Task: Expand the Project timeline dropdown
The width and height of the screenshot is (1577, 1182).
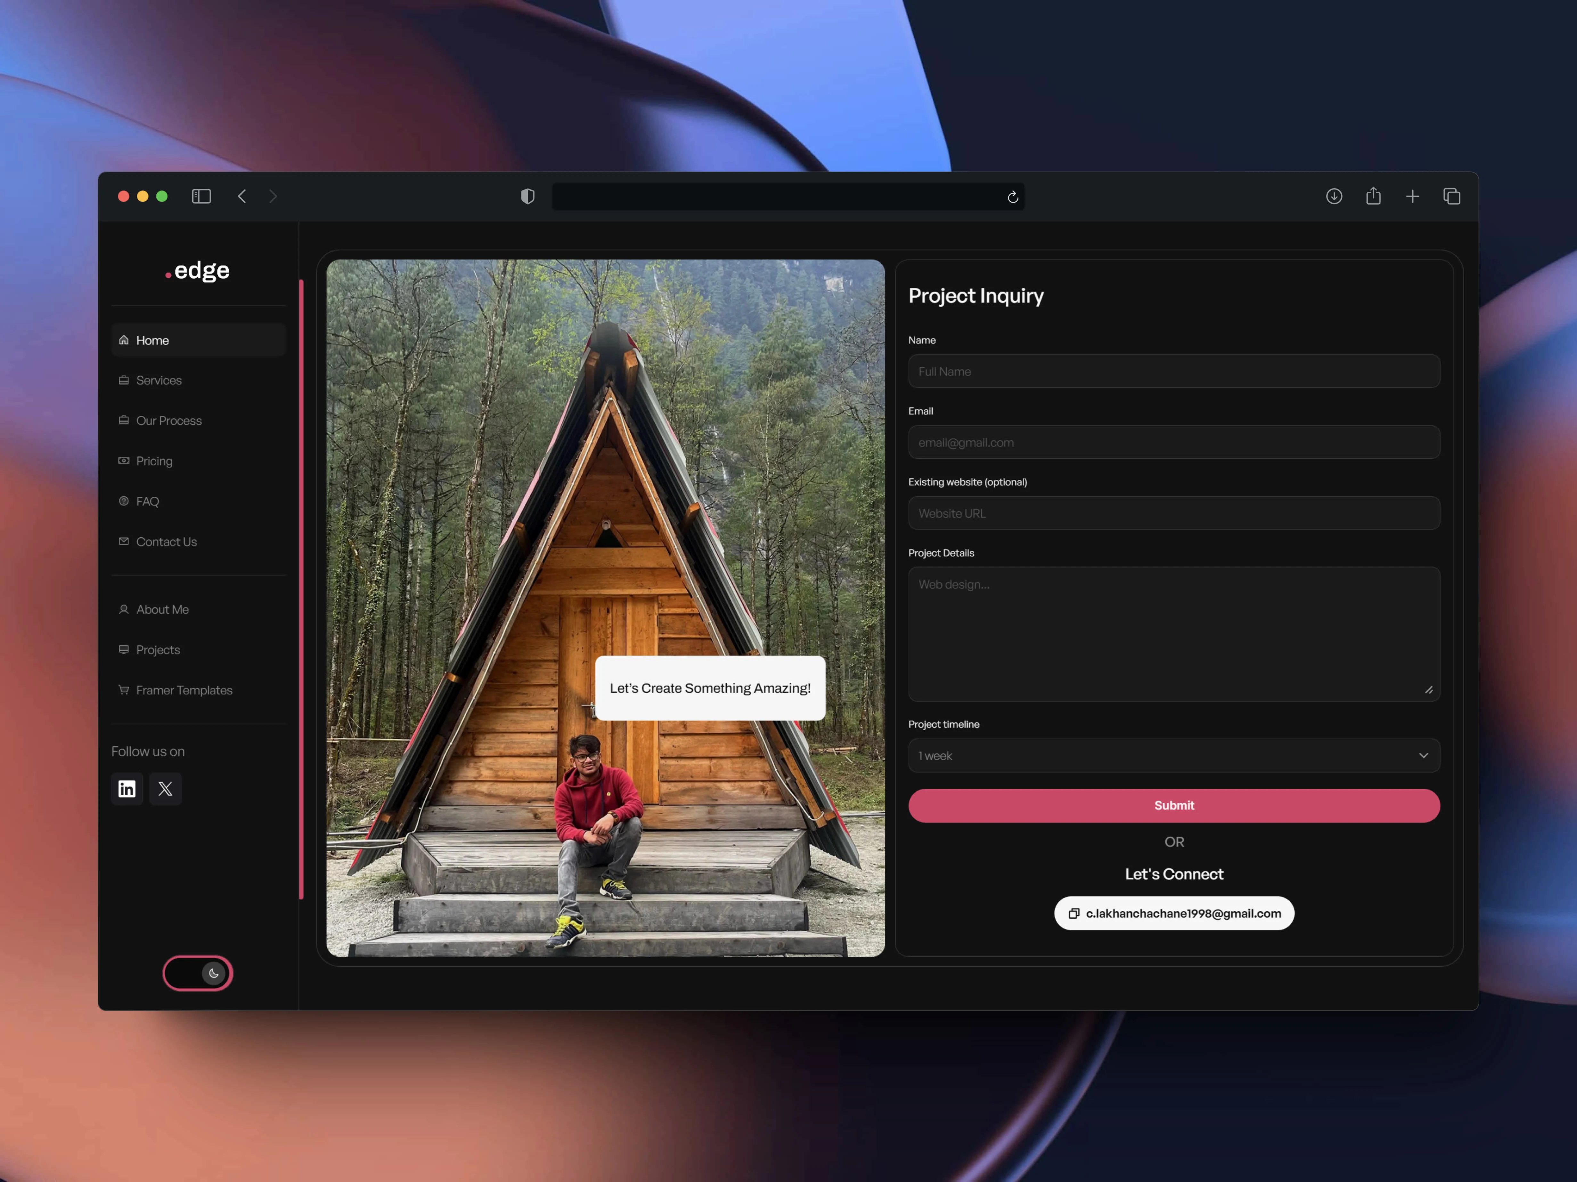Action: pos(1173,755)
